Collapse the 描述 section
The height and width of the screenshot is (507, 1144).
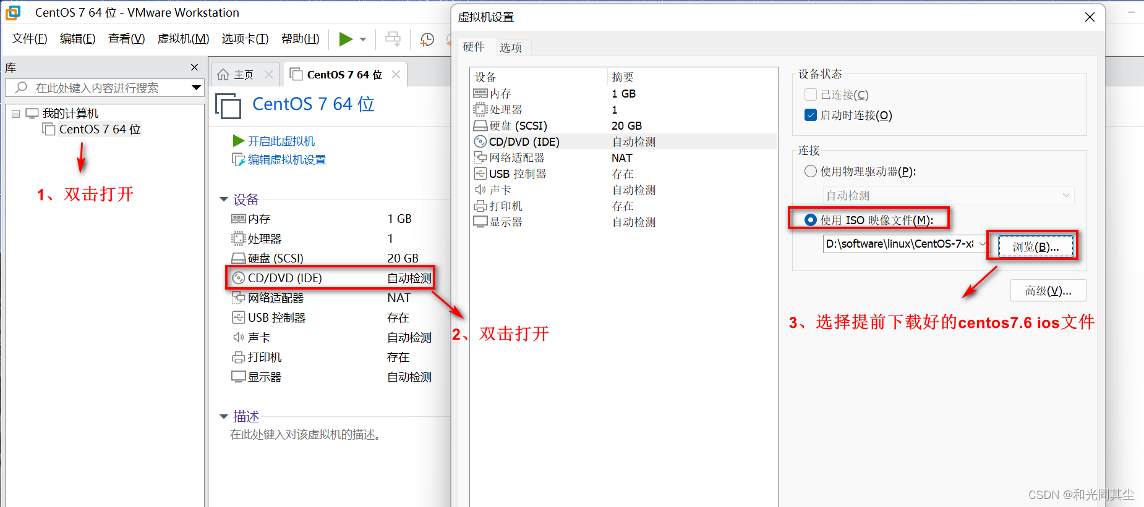tap(224, 416)
